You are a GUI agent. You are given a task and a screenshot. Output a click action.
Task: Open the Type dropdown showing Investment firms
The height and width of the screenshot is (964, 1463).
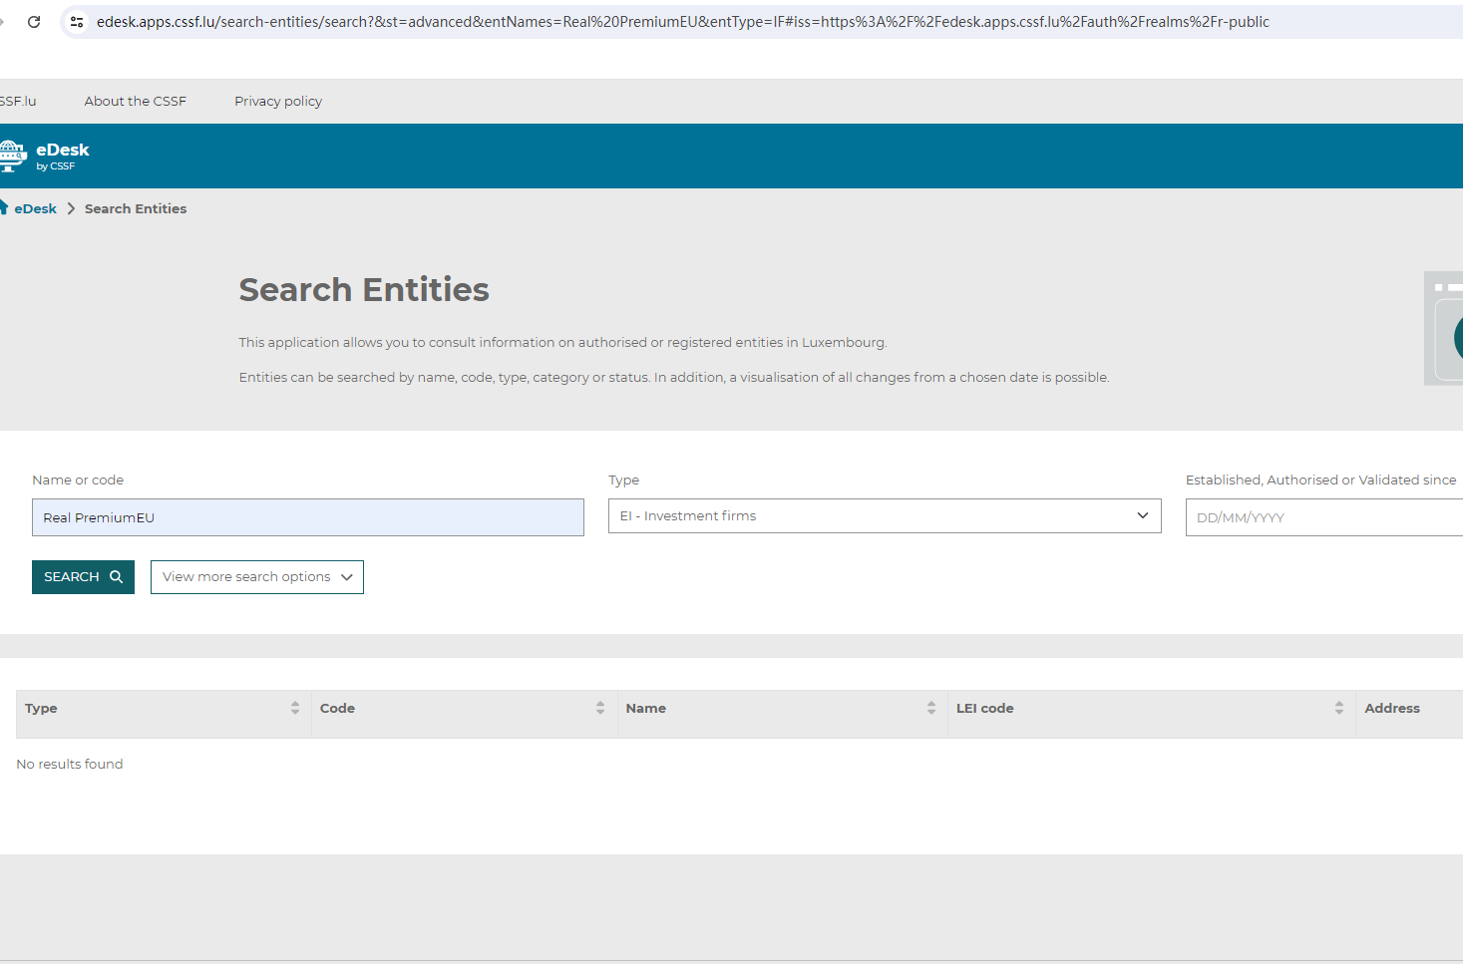(884, 516)
